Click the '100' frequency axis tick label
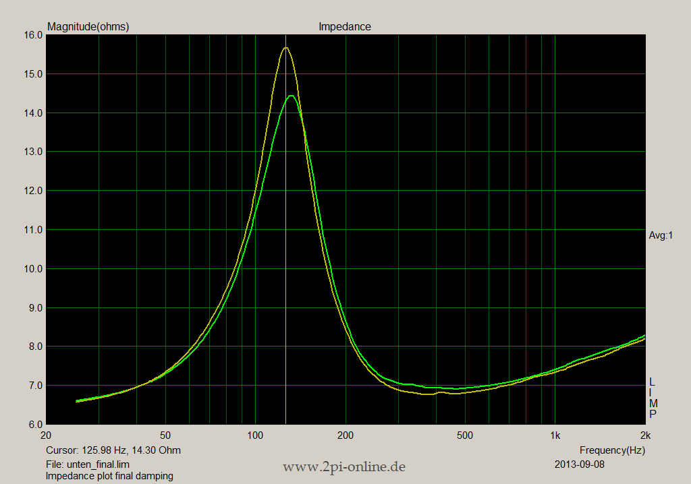The image size is (691, 484). [255, 435]
